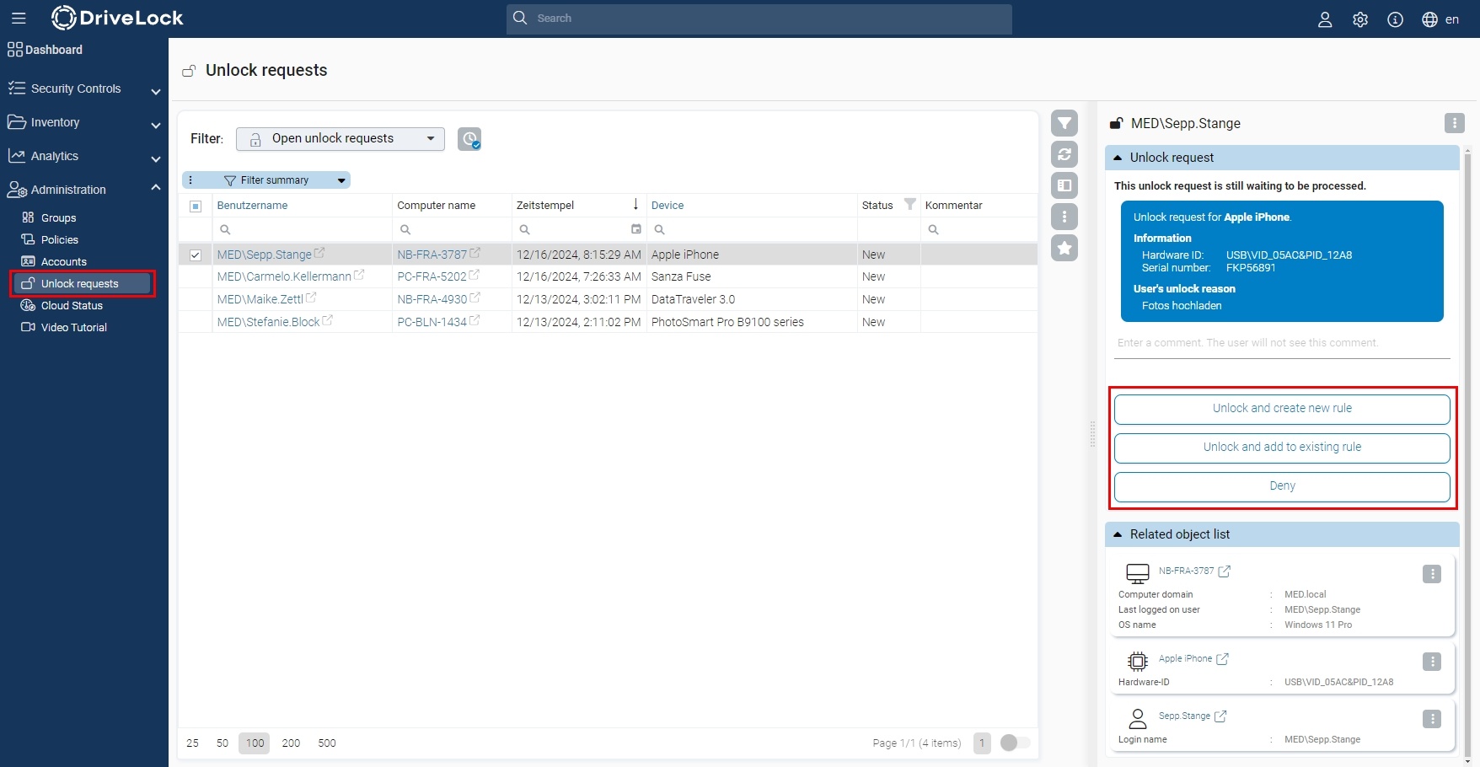Image resolution: width=1480 pixels, height=767 pixels.
Task: Toggle the details panel layout icon
Action: click(1064, 185)
